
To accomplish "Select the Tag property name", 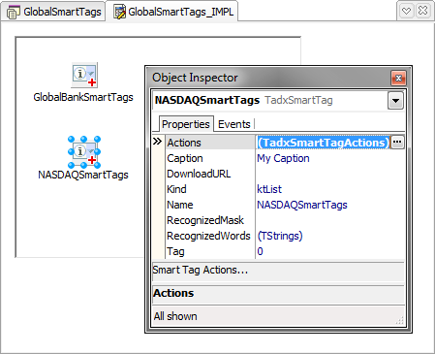I will coord(175,251).
